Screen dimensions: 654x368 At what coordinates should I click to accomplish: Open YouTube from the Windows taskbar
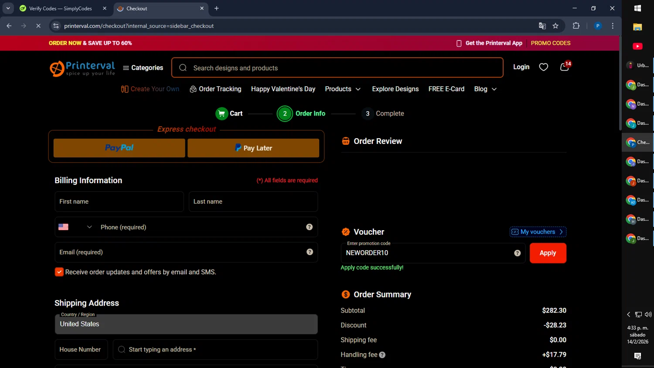pos(637,46)
